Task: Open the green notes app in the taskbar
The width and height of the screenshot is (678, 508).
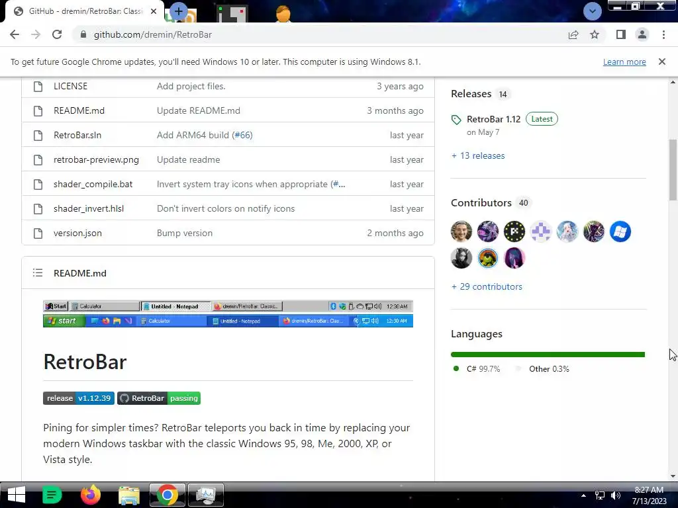Action: [52, 495]
